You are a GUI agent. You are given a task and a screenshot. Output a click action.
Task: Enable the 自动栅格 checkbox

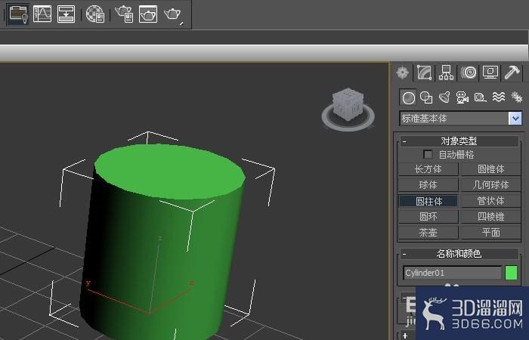[428, 154]
